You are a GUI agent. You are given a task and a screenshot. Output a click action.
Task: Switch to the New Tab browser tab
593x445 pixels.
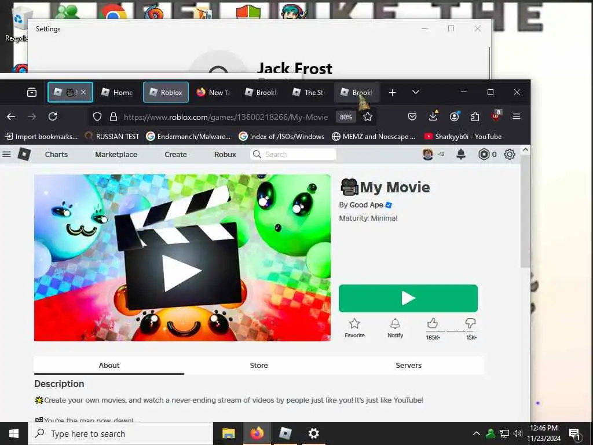coord(214,92)
